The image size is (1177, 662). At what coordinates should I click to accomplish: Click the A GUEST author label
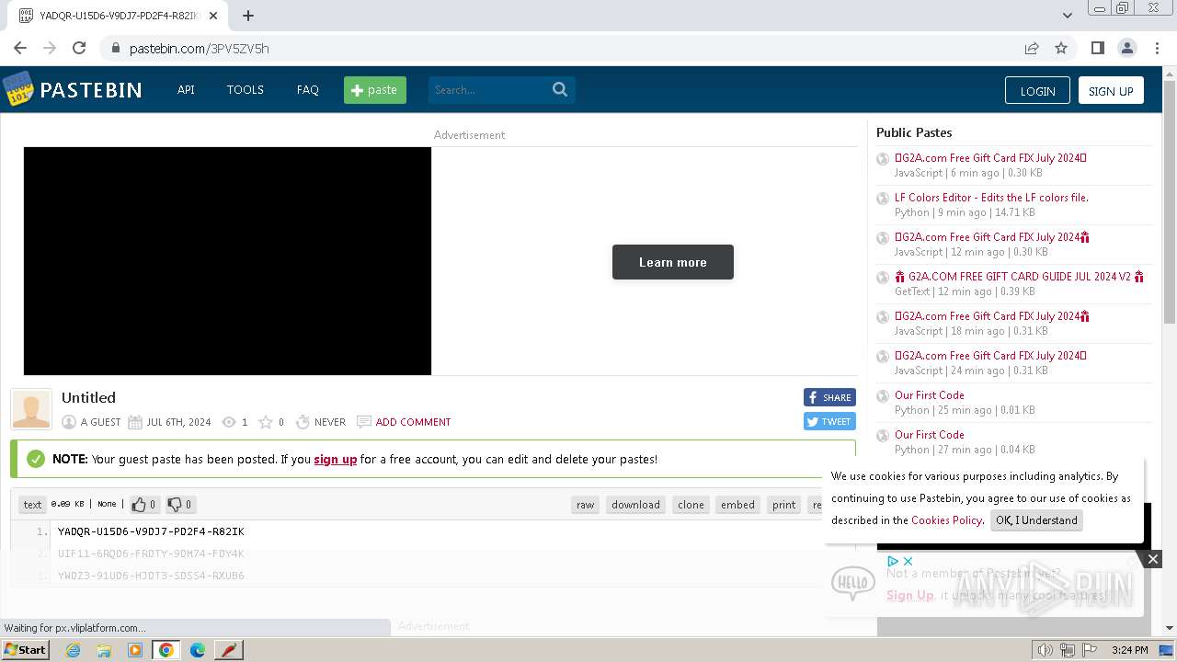click(100, 422)
